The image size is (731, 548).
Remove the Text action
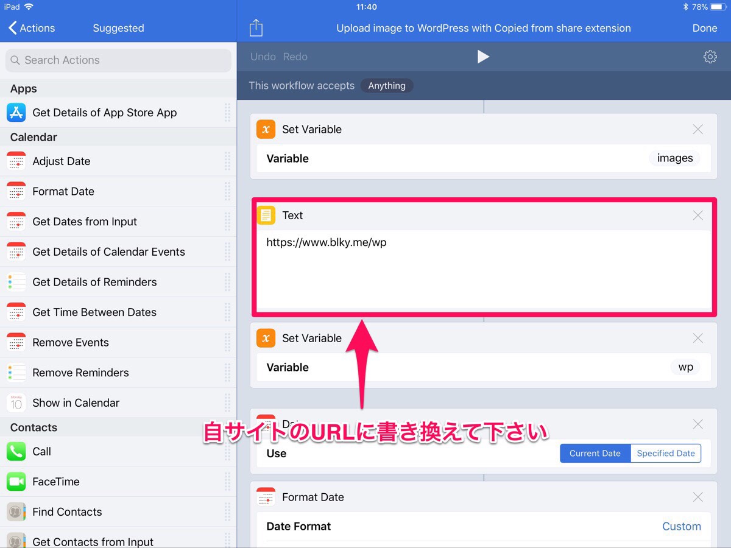tap(698, 215)
